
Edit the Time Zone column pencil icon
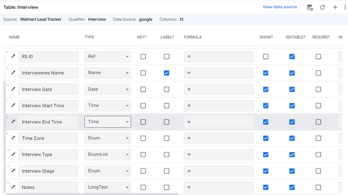[x=13, y=138]
